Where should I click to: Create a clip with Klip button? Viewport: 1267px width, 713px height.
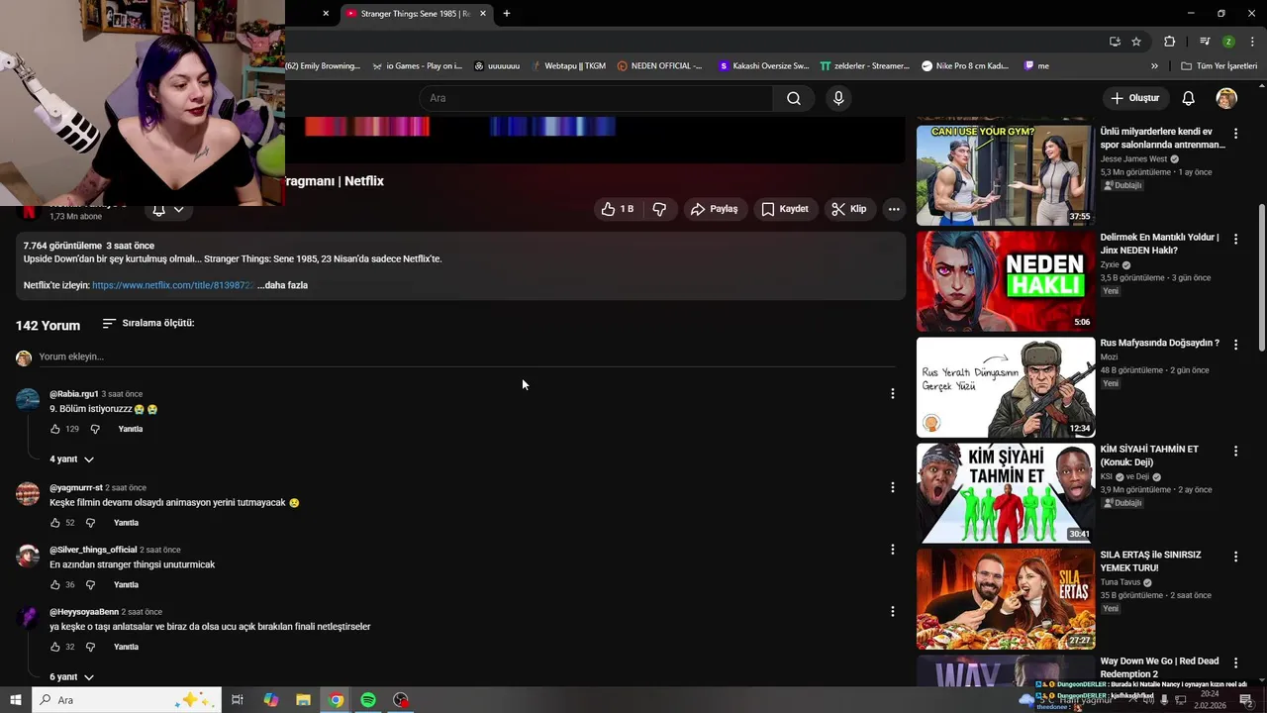coord(849,209)
